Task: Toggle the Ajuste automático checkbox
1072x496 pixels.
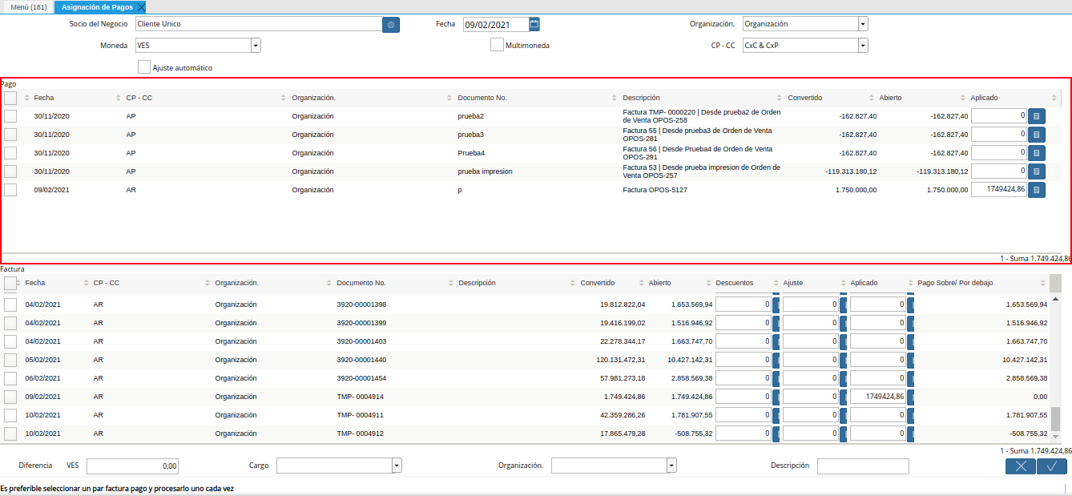Action: [144, 67]
